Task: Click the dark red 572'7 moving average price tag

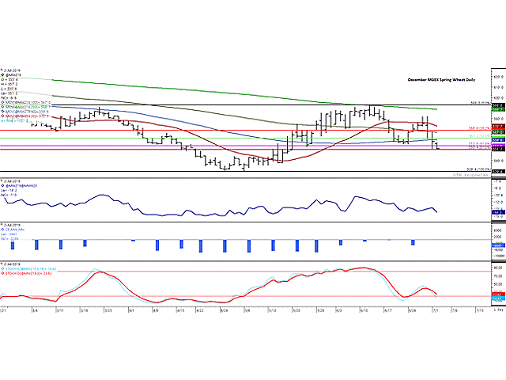Action: point(498,126)
